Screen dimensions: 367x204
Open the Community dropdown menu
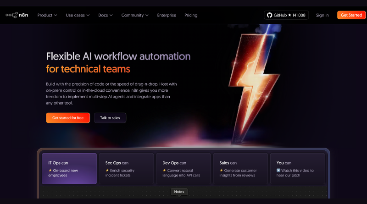pos(135,15)
